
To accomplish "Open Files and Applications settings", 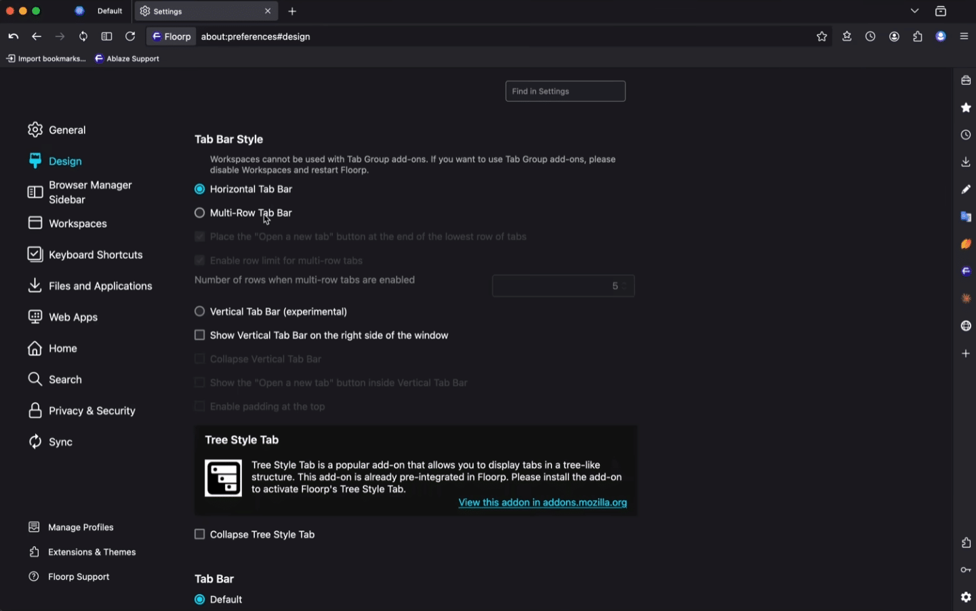I will [89, 285].
